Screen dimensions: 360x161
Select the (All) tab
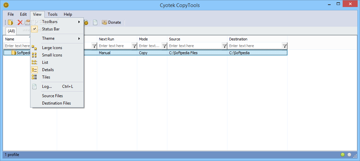coord(11,31)
